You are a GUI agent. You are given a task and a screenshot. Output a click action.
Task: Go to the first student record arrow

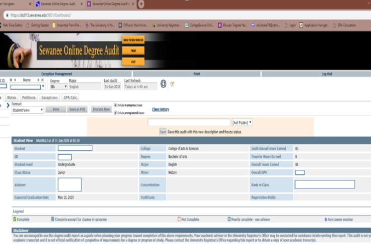pos(11,80)
